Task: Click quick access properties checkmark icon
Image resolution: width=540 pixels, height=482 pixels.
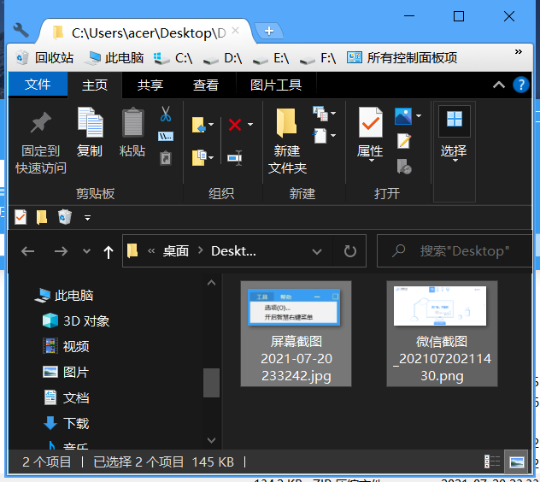Action: click(21, 217)
